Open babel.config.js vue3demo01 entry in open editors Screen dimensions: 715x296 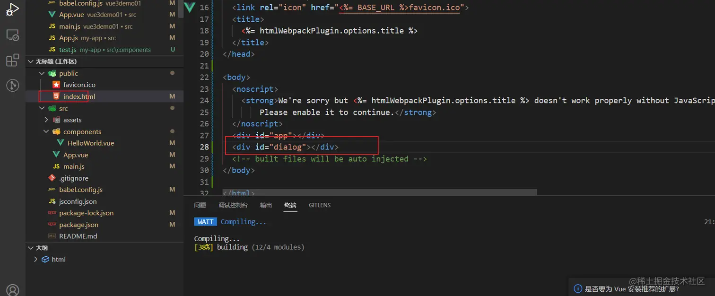pyautogui.click(x=105, y=3)
